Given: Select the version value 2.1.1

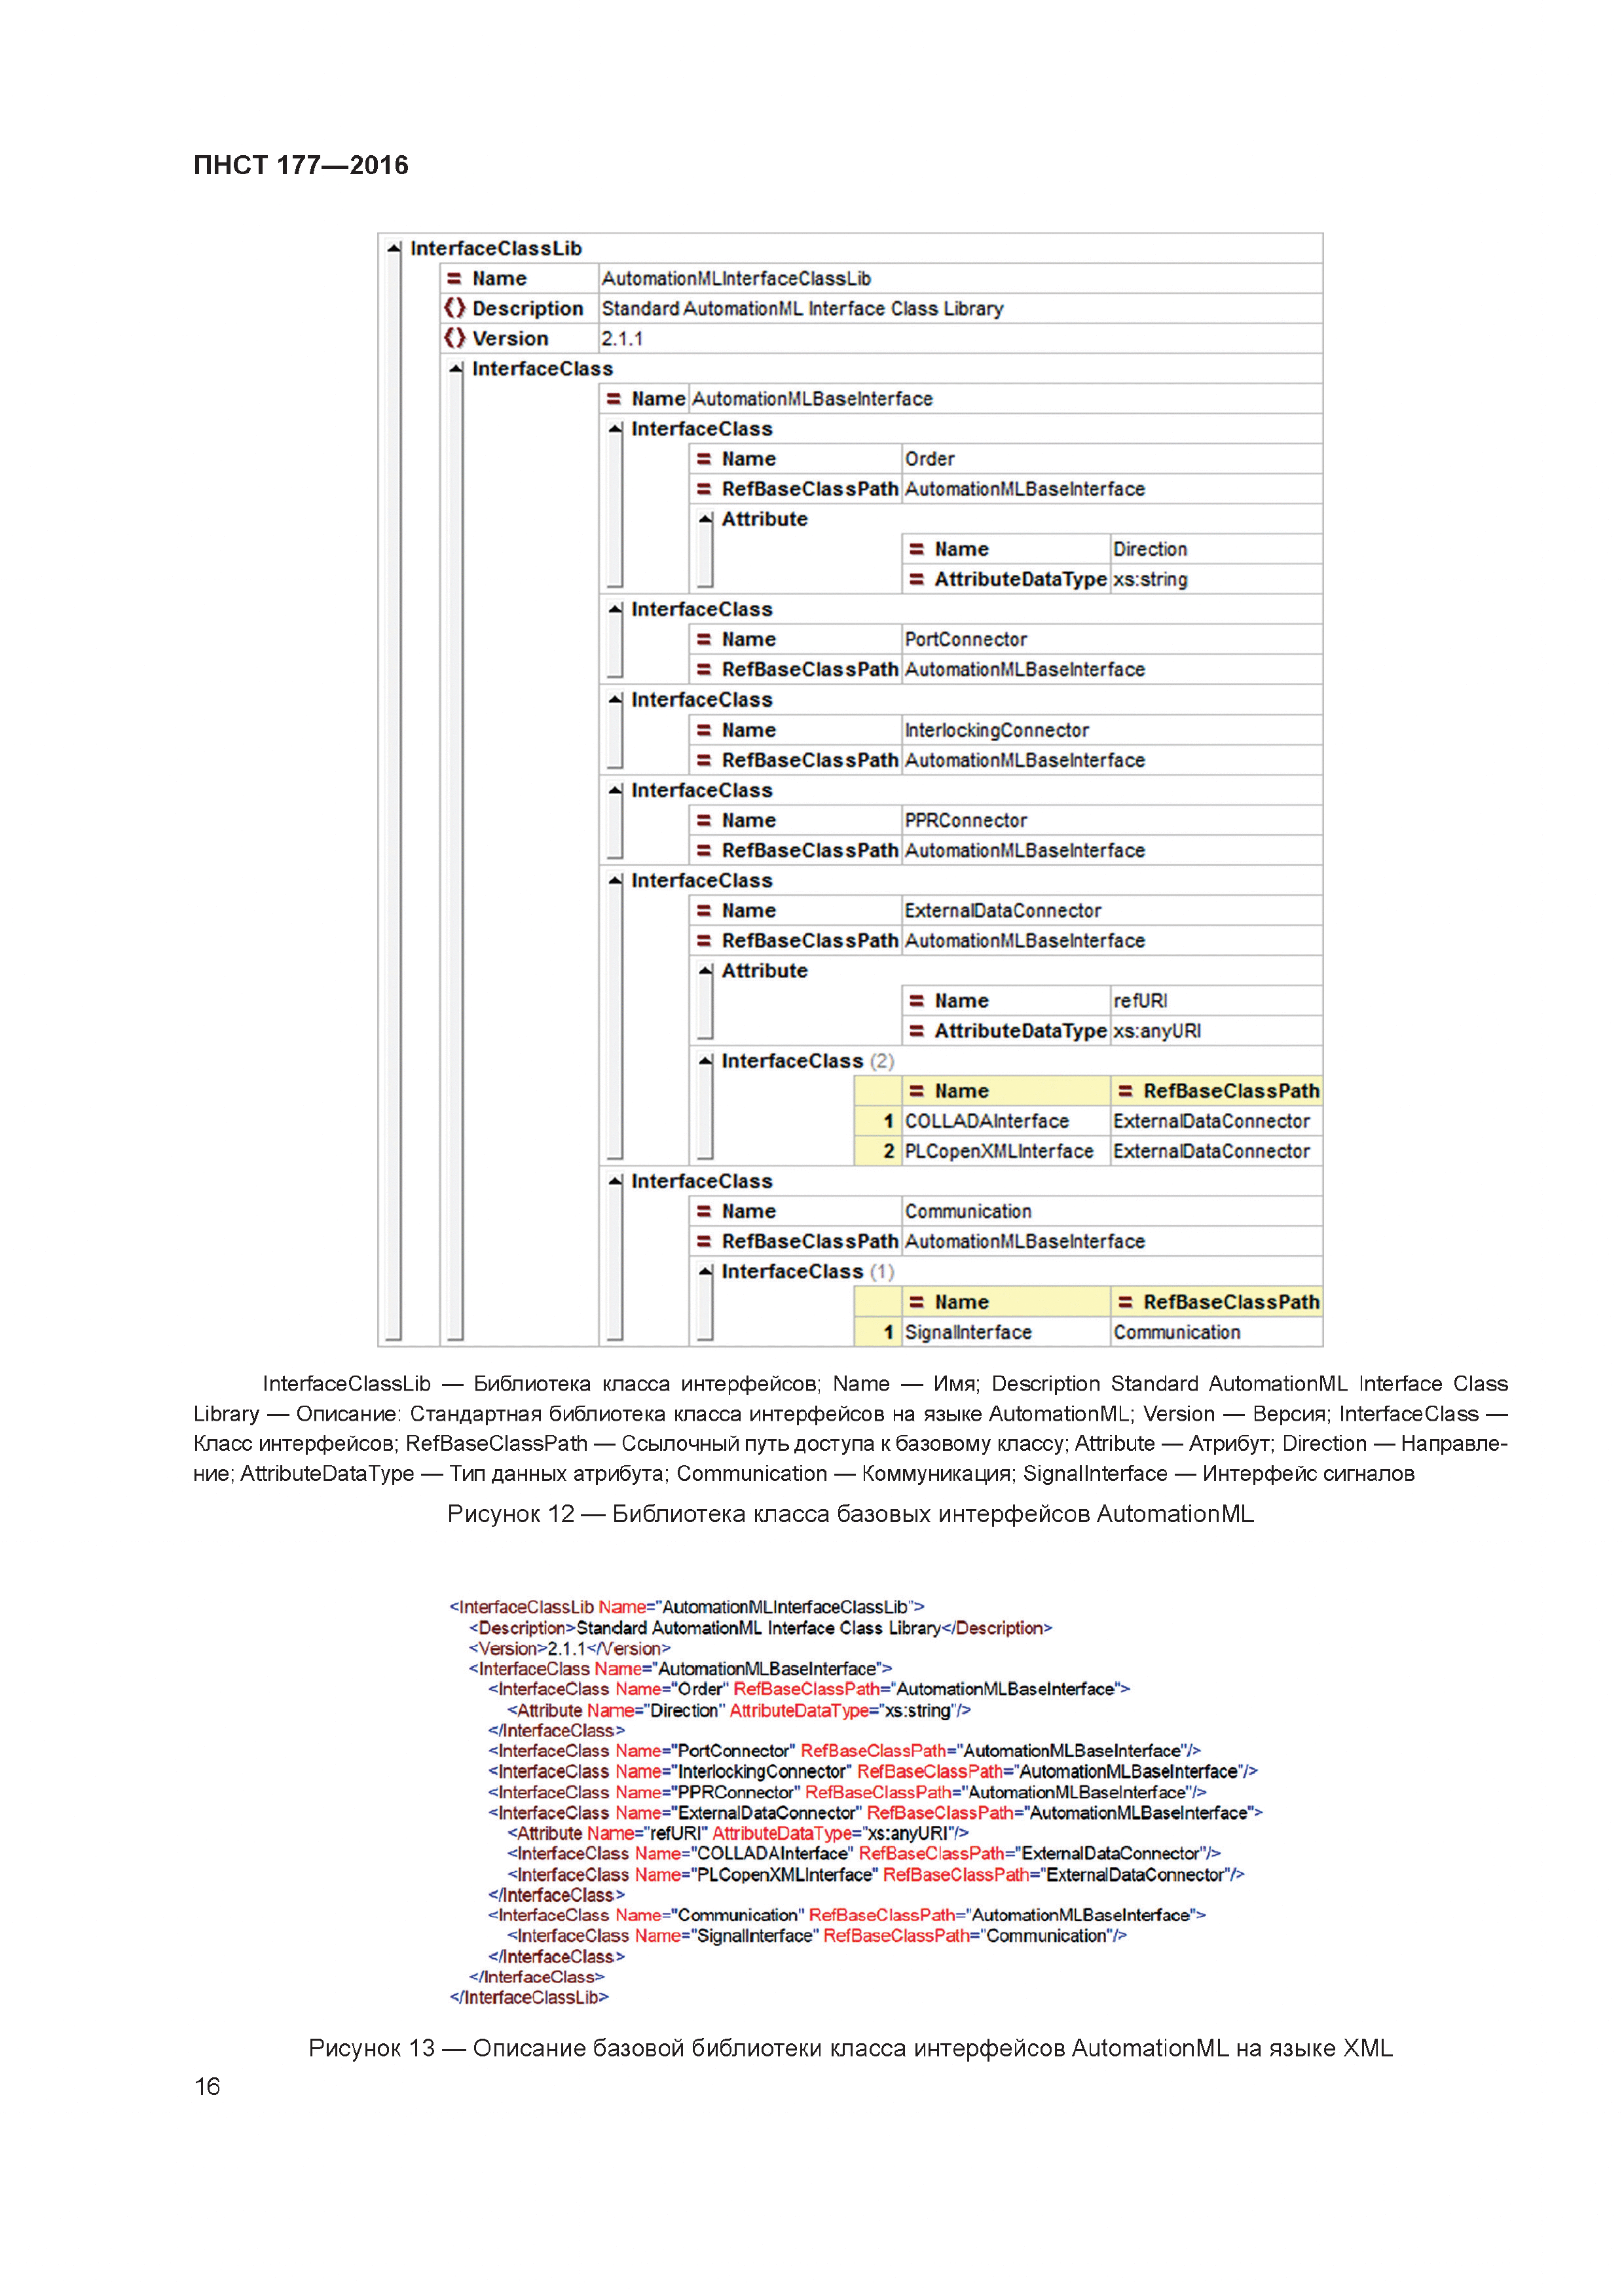Looking at the screenshot, I should [960, 338].
